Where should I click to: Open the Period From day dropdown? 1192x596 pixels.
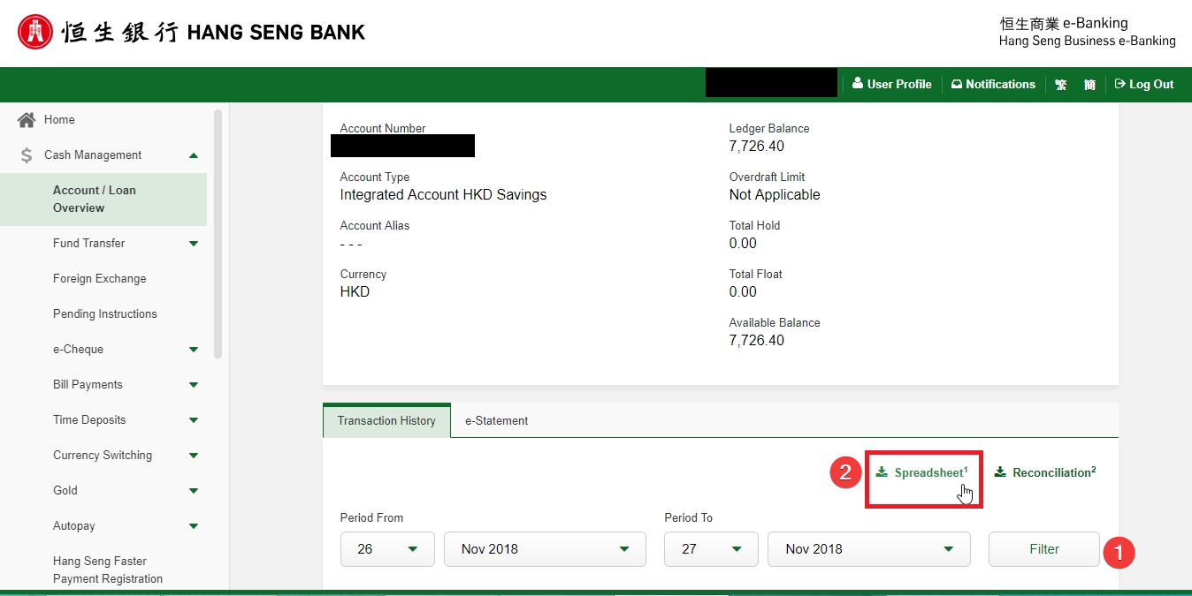coord(387,549)
